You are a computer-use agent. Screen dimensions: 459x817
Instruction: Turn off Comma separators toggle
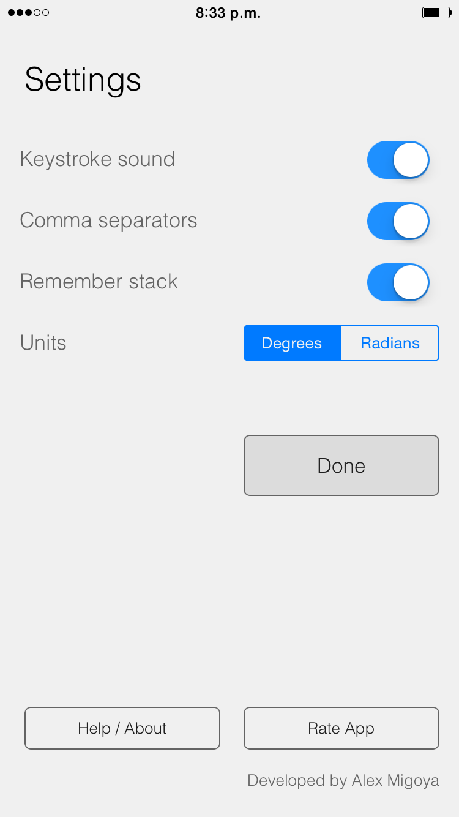398,221
